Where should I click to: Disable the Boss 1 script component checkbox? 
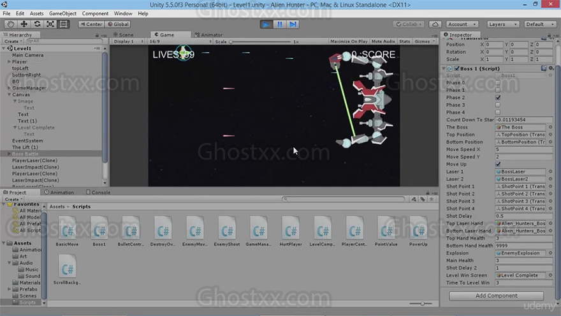click(457, 68)
